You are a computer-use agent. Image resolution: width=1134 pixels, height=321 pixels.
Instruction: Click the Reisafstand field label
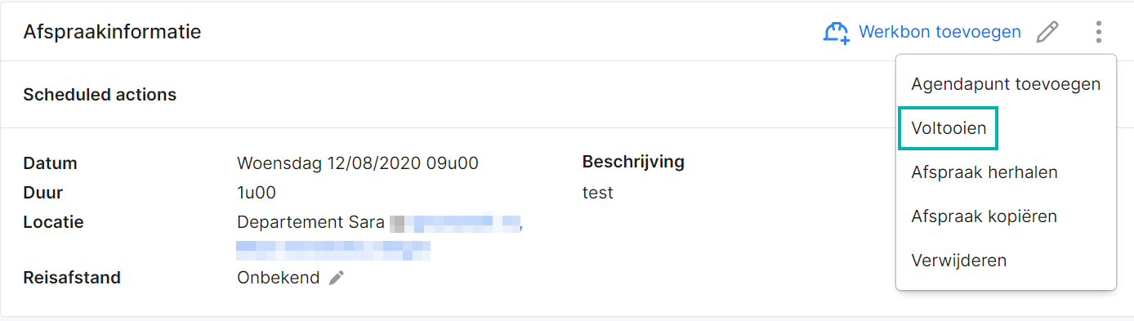click(72, 278)
